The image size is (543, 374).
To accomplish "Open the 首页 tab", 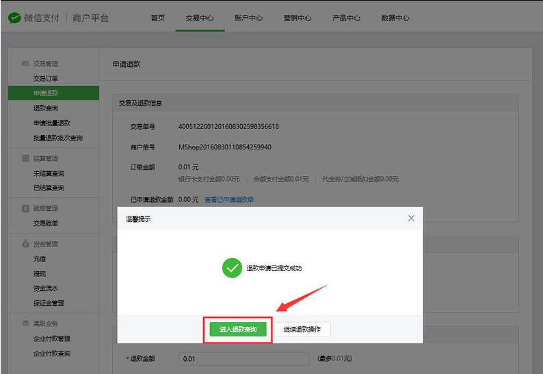I will point(158,18).
